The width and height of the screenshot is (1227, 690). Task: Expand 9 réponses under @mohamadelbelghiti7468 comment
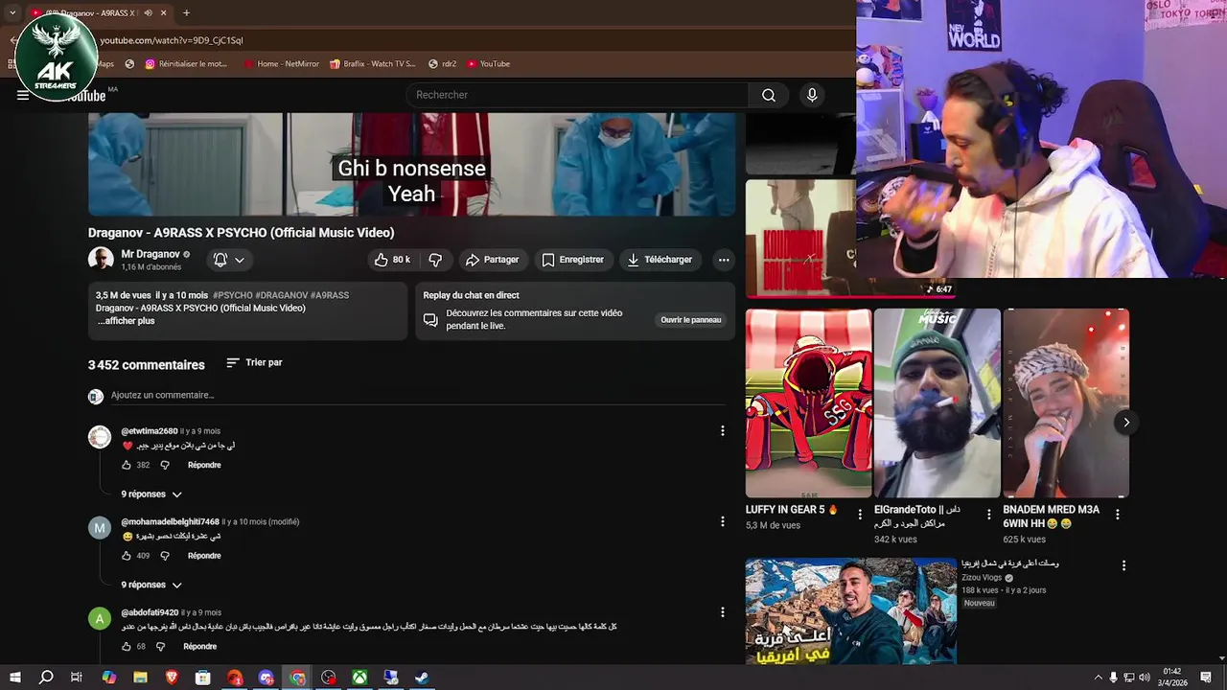coord(151,585)
